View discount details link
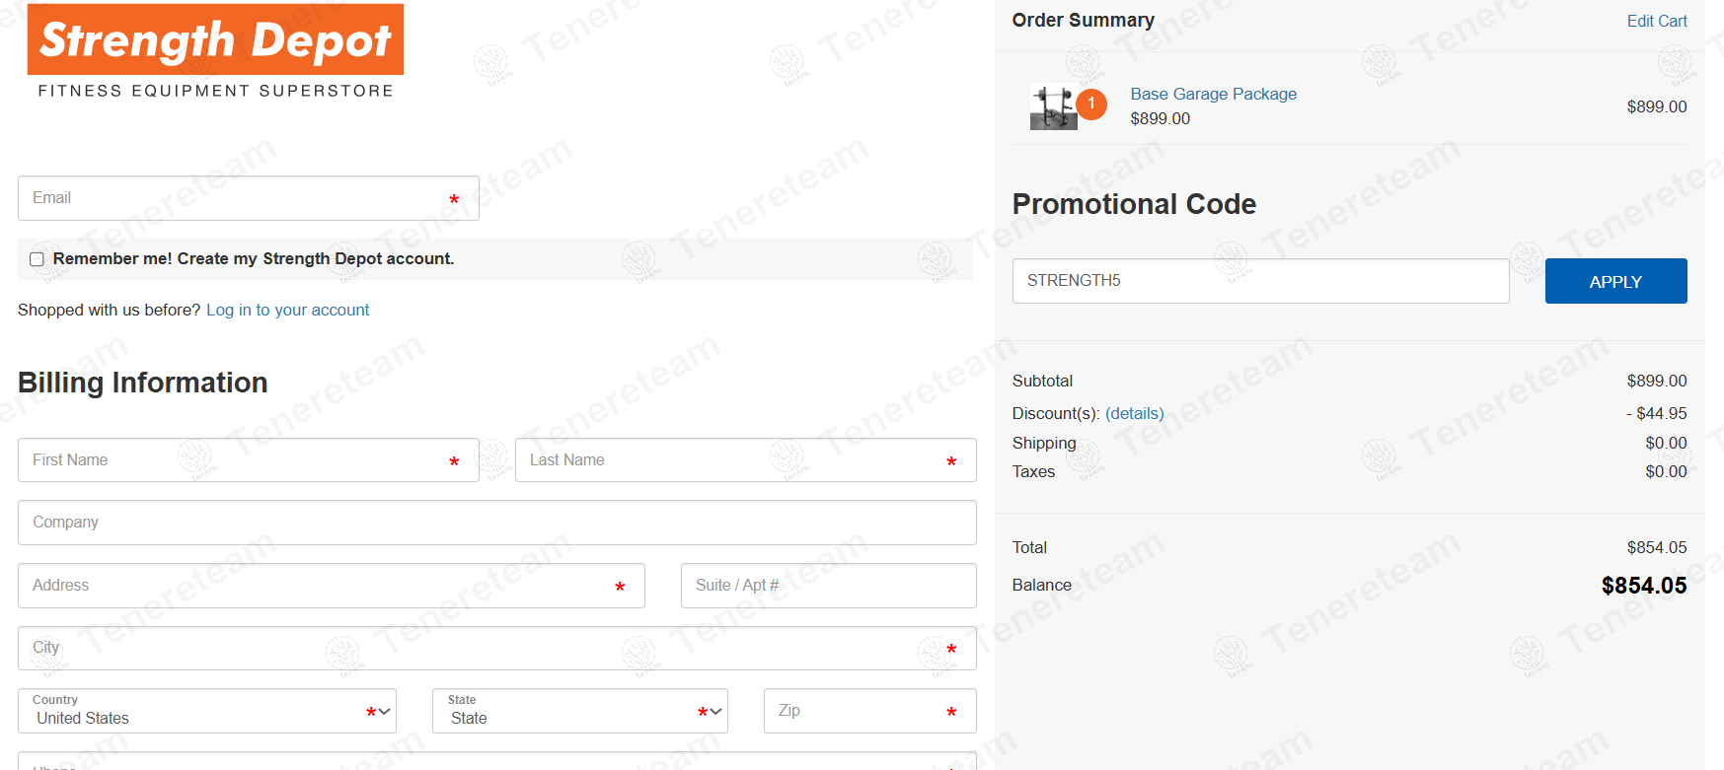The width and height of the screenshot is (1724, 770). [x=1134, y=413]
